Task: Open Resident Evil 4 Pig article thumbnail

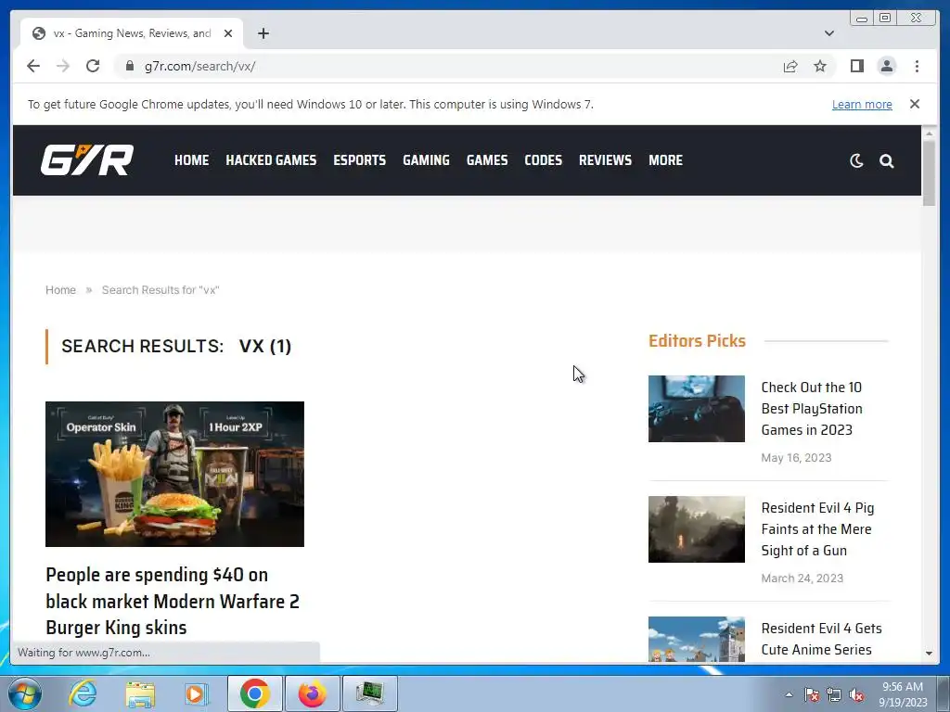Action: pyautogui.click(x=696, y=529)
